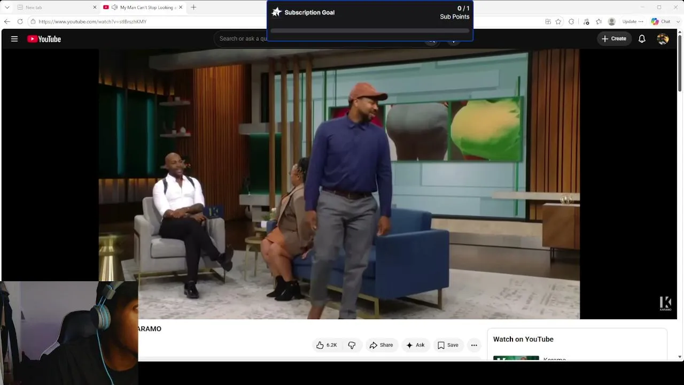Open a new browser tab
This screenshot has width=684, height=385.
[x=193, y=7]
